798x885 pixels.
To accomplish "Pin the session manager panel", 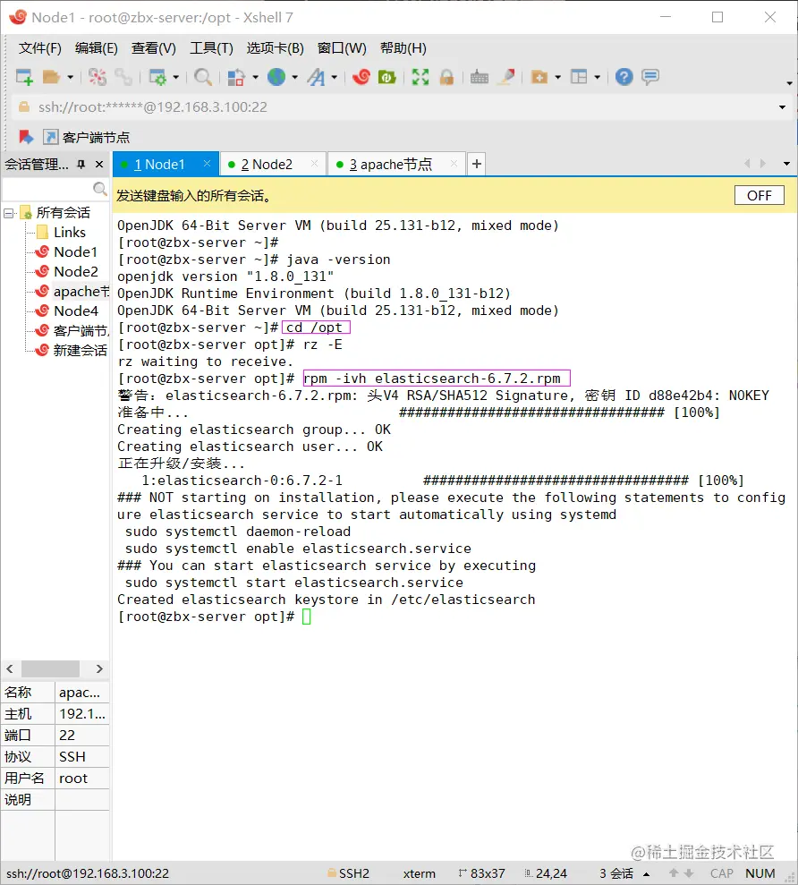I will 81,165.
